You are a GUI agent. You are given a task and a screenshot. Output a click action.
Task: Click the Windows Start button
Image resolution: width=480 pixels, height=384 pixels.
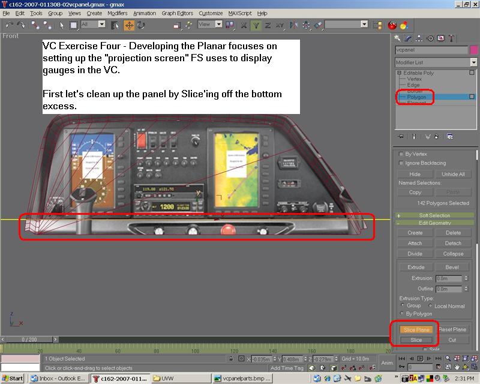(x=13, y=379)
